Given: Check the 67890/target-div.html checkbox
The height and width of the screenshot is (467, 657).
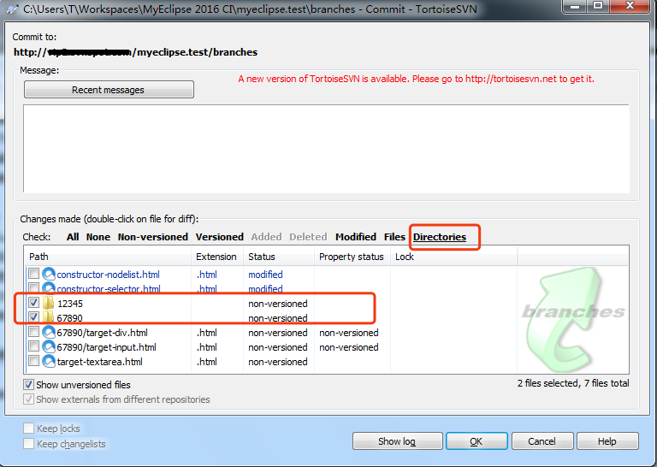Looking at the screenshot, I should pyautogui.click(x=33, y=332).
